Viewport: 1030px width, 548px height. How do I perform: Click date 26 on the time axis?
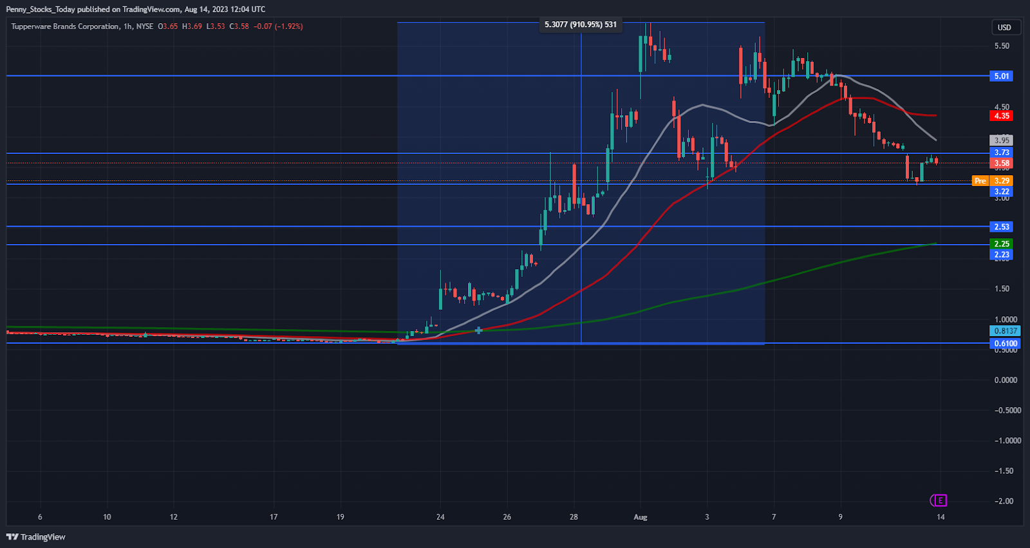click(507, 517)
